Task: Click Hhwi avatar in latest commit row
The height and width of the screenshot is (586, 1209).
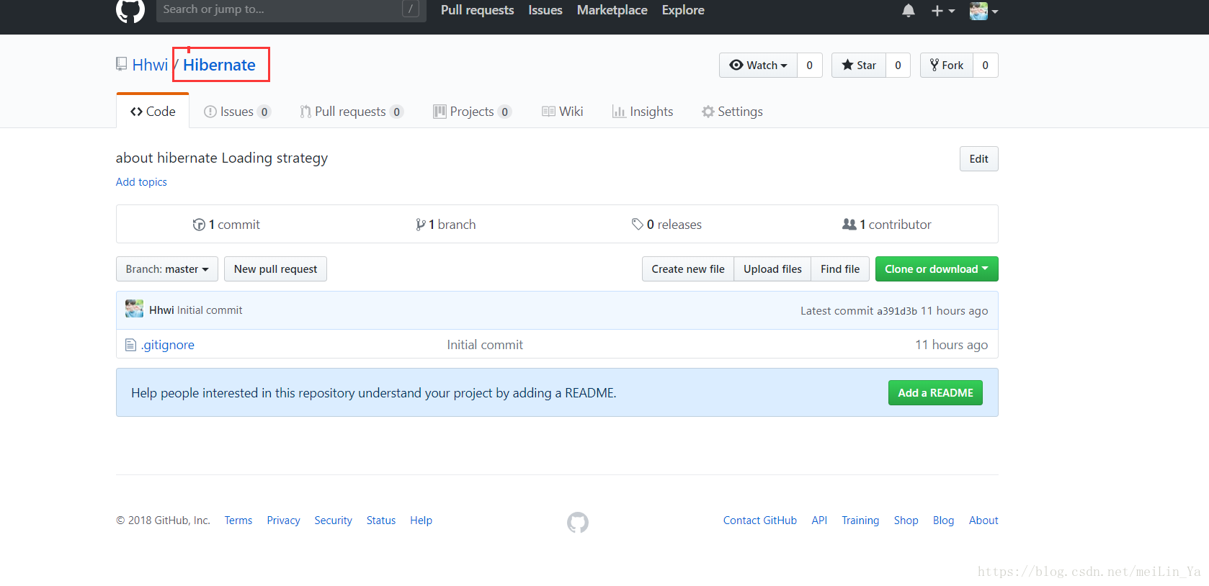Action: [134, 309]
